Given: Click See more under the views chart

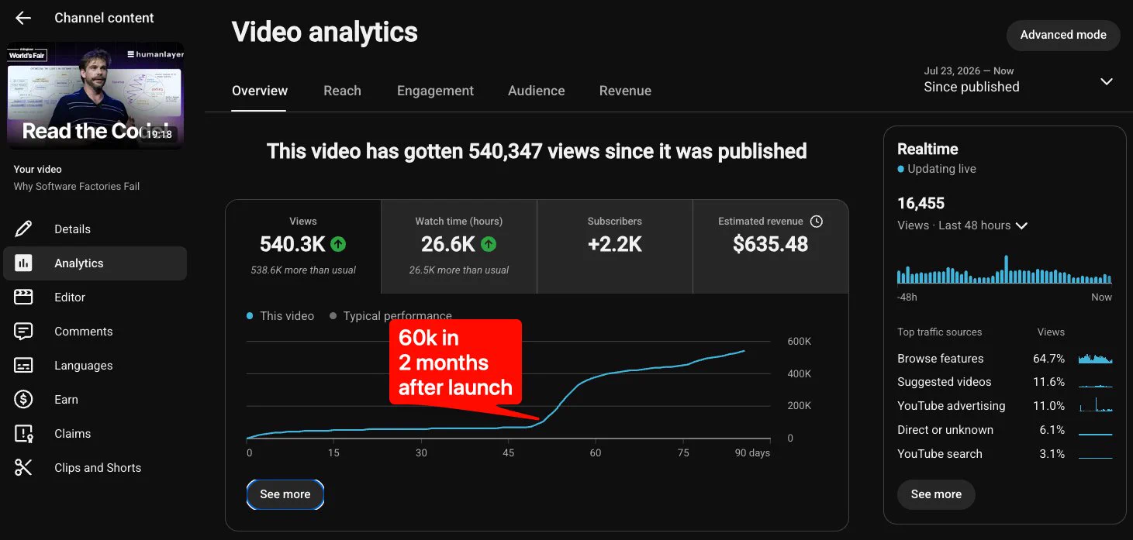Looking at the screenshot, I should 285,494.
